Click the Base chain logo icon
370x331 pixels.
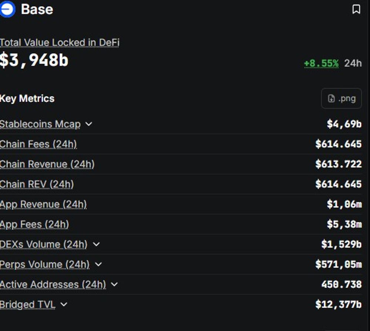7,9
